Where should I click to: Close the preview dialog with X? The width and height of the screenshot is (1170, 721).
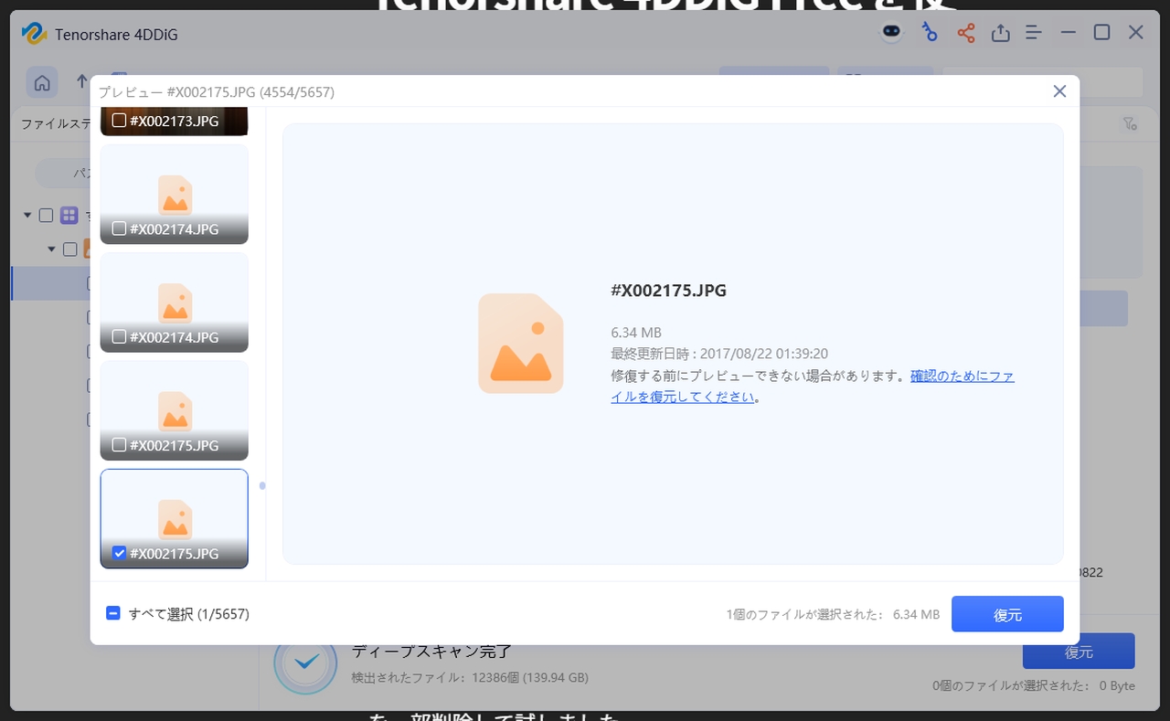[1059, 91]
